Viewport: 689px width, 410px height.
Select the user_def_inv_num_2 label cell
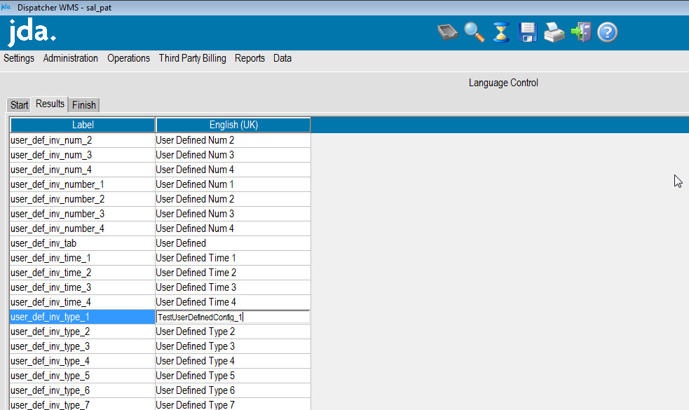click(82, 140)
